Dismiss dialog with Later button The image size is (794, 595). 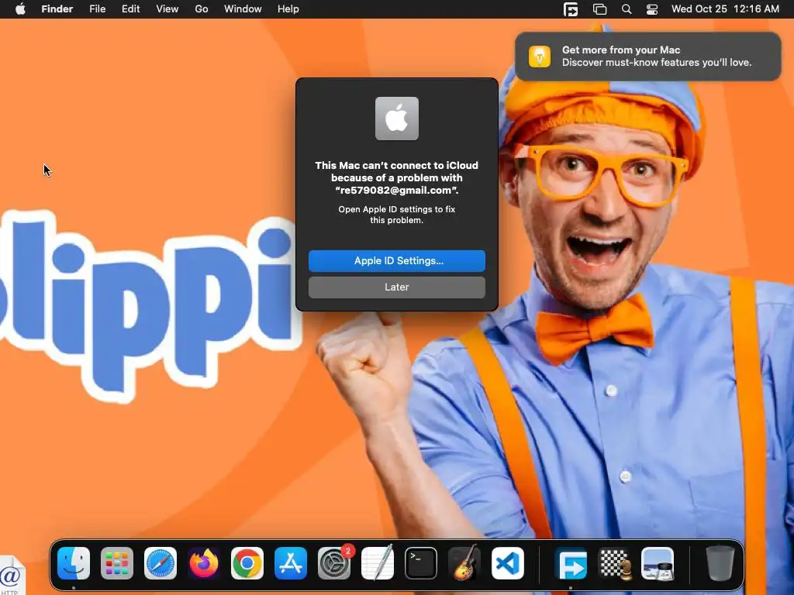tap(397, 287)
